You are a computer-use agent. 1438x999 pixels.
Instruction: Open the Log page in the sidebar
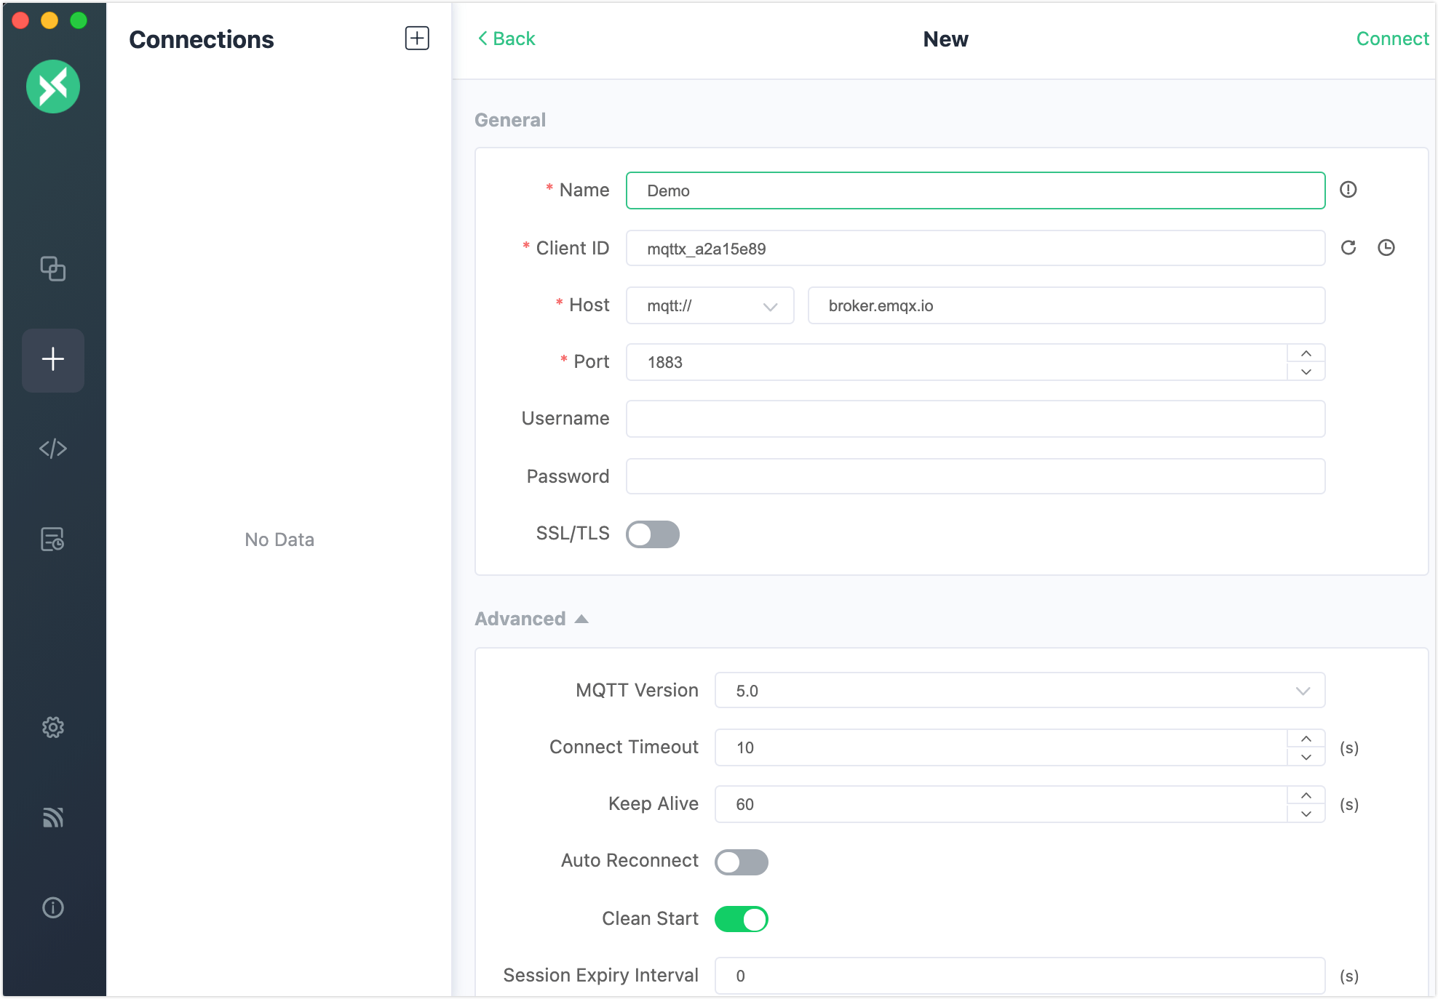pyautogui.click(x=52, y=539)
